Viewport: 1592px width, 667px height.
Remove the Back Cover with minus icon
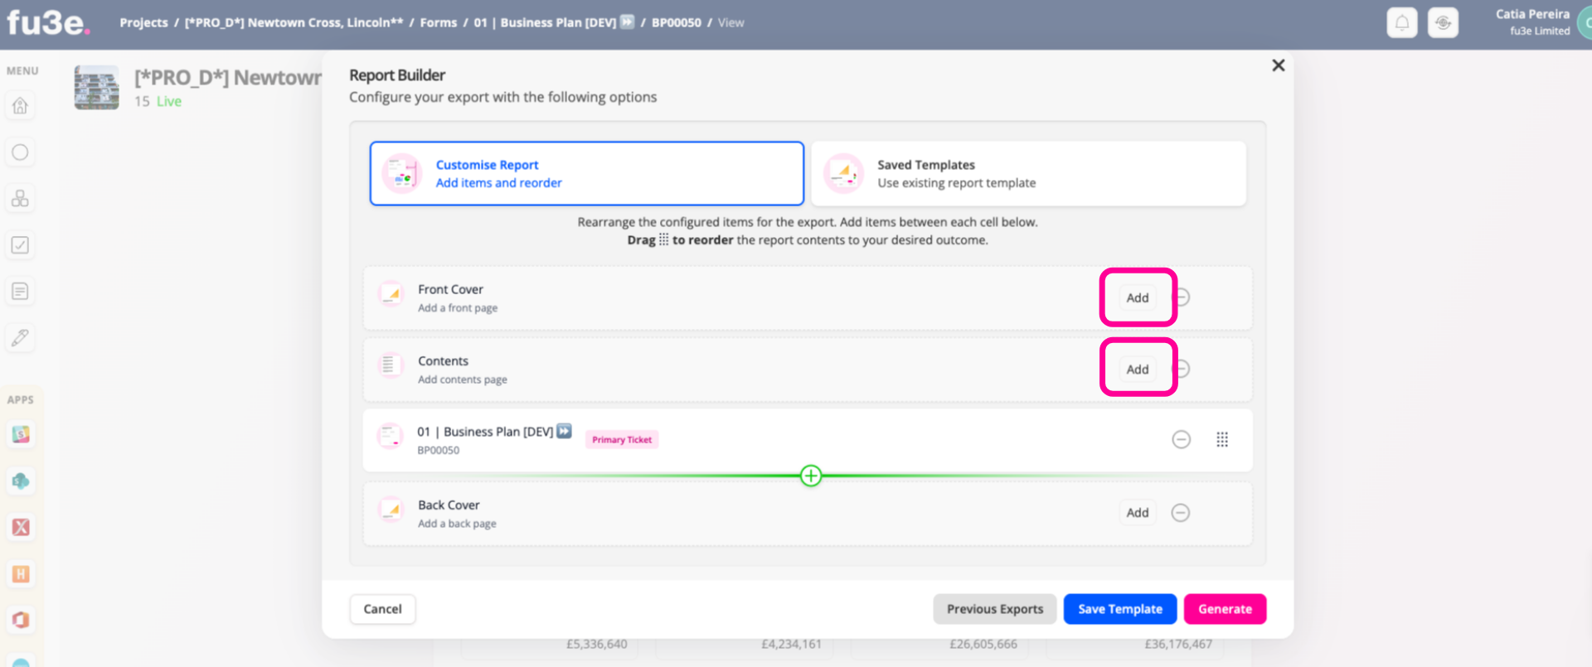click(x=1181, y=513)
